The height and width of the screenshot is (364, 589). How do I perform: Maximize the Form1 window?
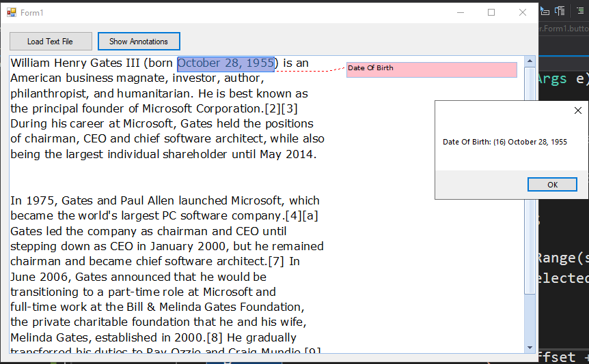pyautogui.click(x=491, y=12)
